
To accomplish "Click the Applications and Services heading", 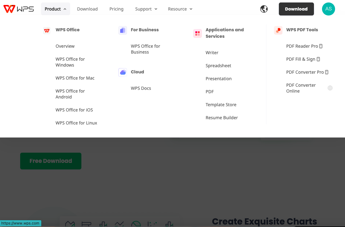I will coord(225,33).
